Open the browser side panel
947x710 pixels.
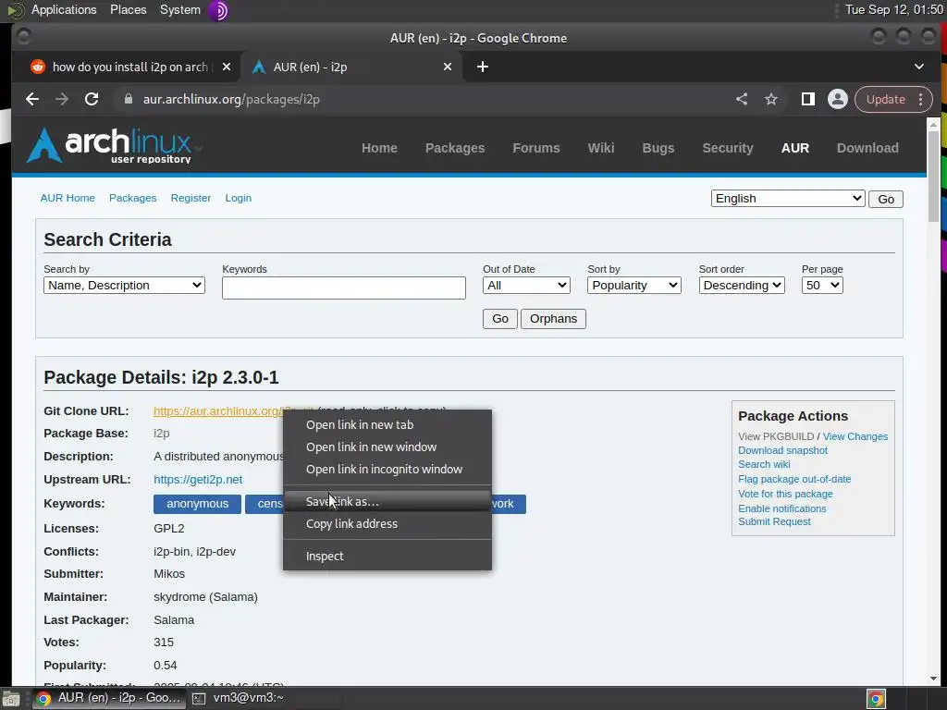pyautogui.click(x=807, y=99)
